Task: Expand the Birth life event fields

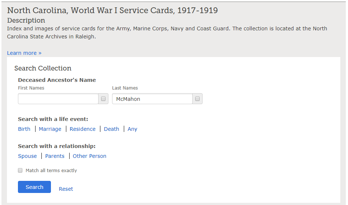Action: [24, 129]
